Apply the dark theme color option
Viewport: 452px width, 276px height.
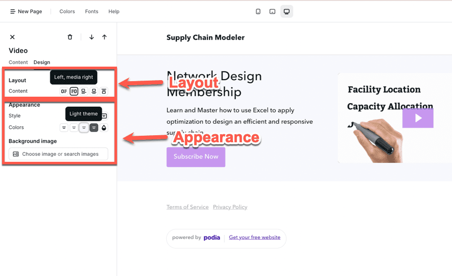94,128
